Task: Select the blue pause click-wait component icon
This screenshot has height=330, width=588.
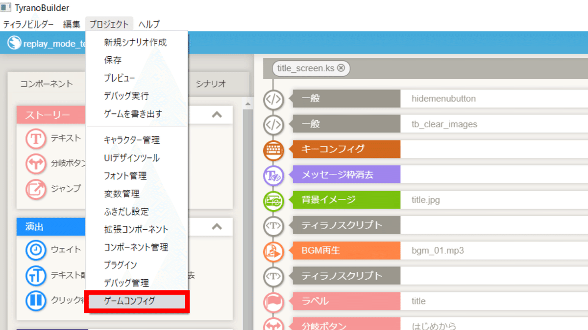Action: (35, 301)
